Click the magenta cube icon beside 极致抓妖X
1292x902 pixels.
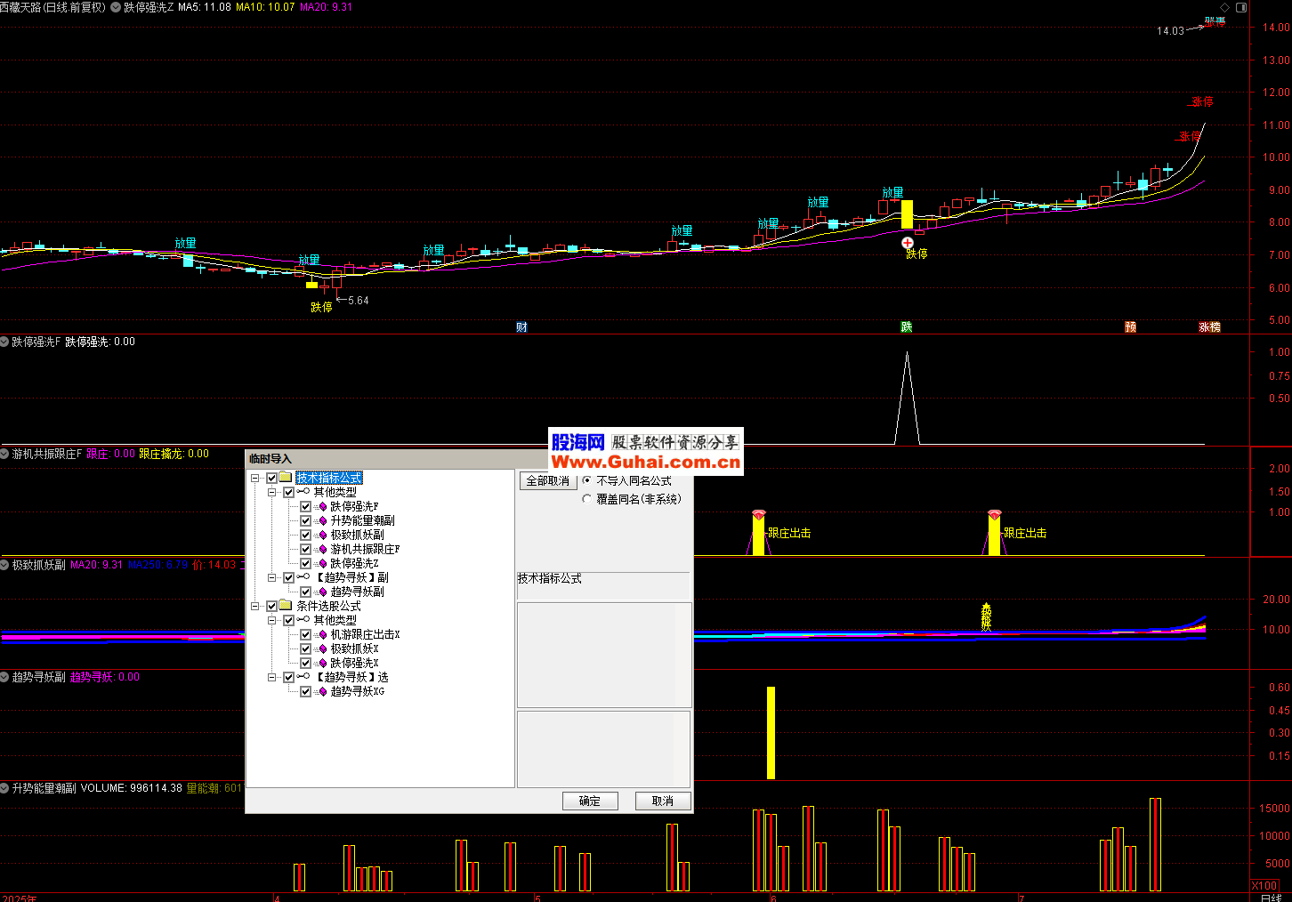(x=322, y=648)
